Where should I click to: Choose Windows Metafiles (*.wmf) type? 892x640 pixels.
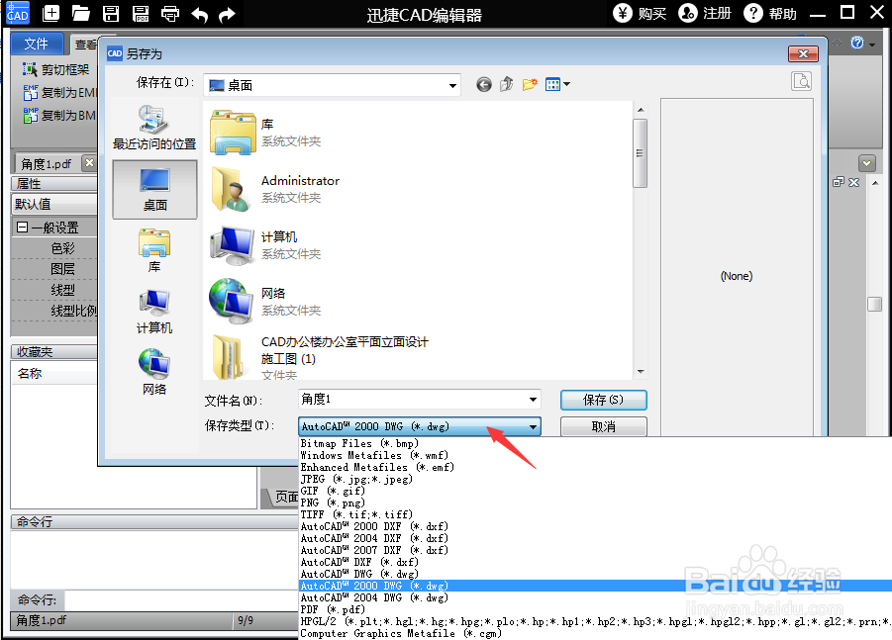[374, 455]
